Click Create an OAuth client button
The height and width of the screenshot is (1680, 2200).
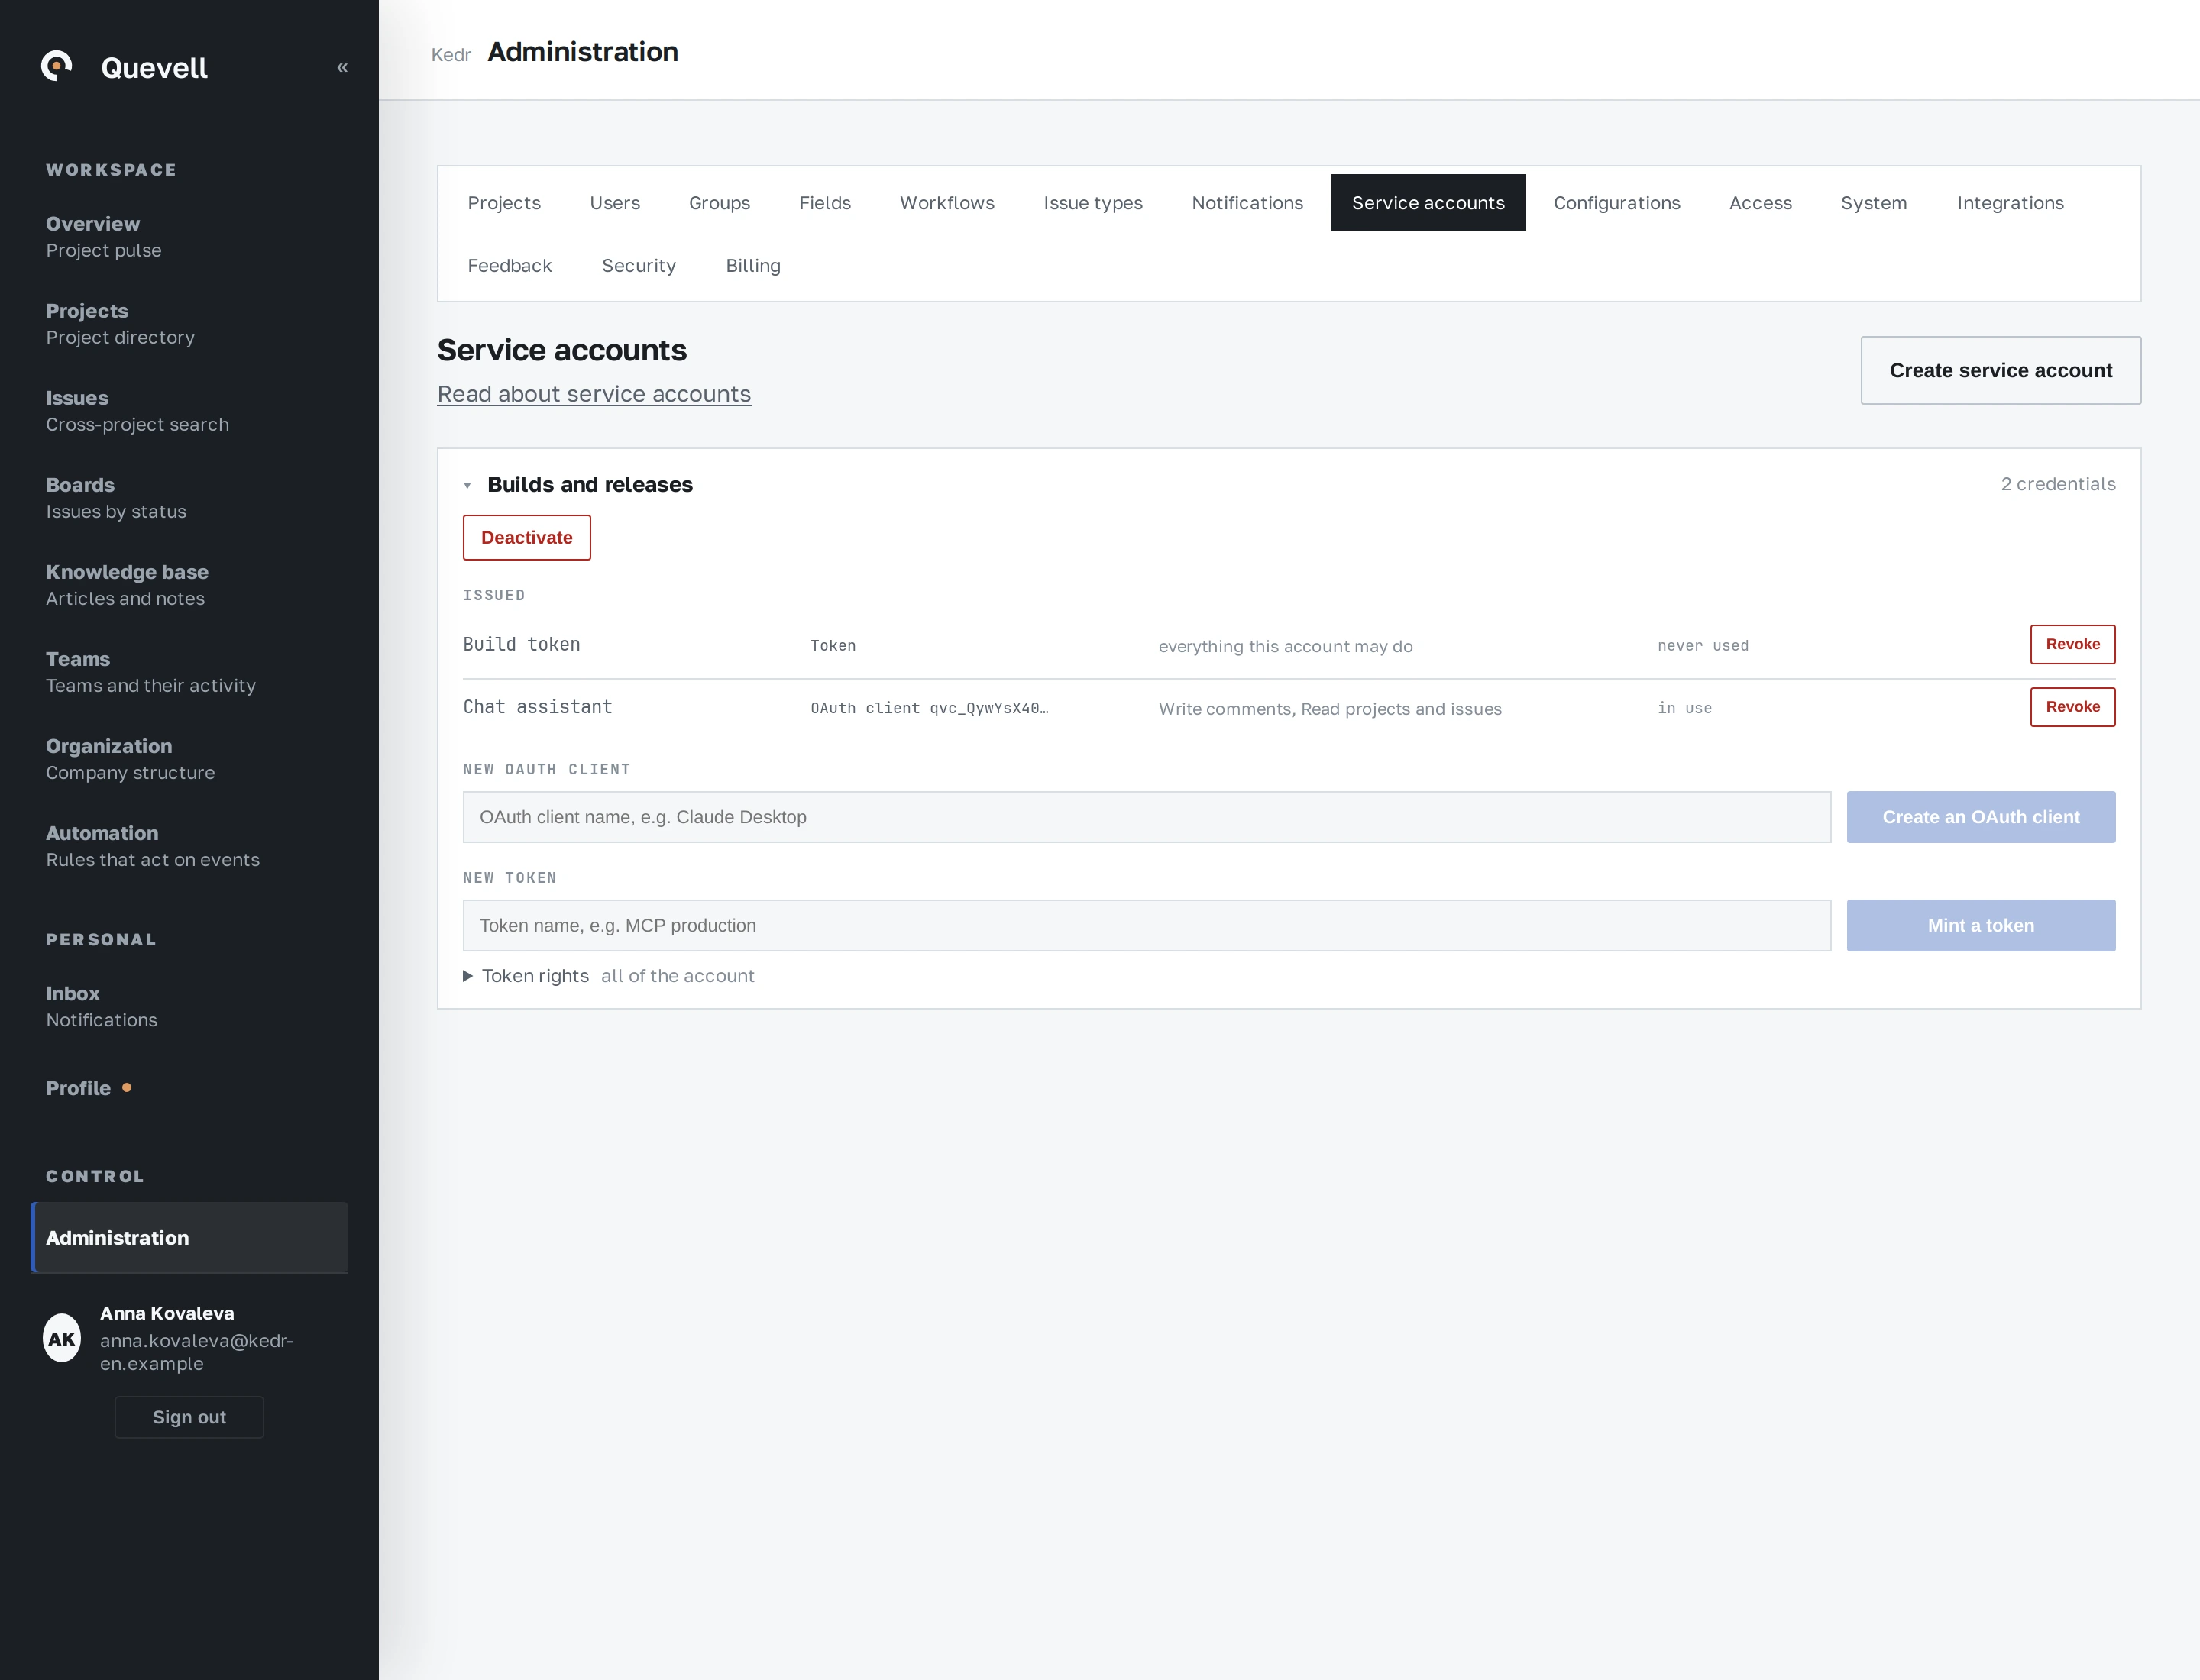(x=1981, y=817)
